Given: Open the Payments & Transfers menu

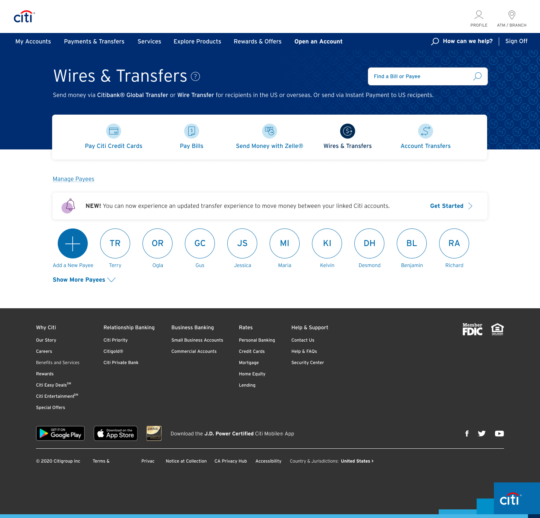Looking at the screenshot, I should tap(94, 42).
